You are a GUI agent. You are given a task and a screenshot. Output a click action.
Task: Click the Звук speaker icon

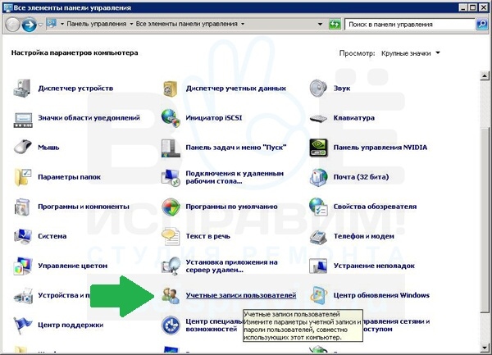[318, 89]
